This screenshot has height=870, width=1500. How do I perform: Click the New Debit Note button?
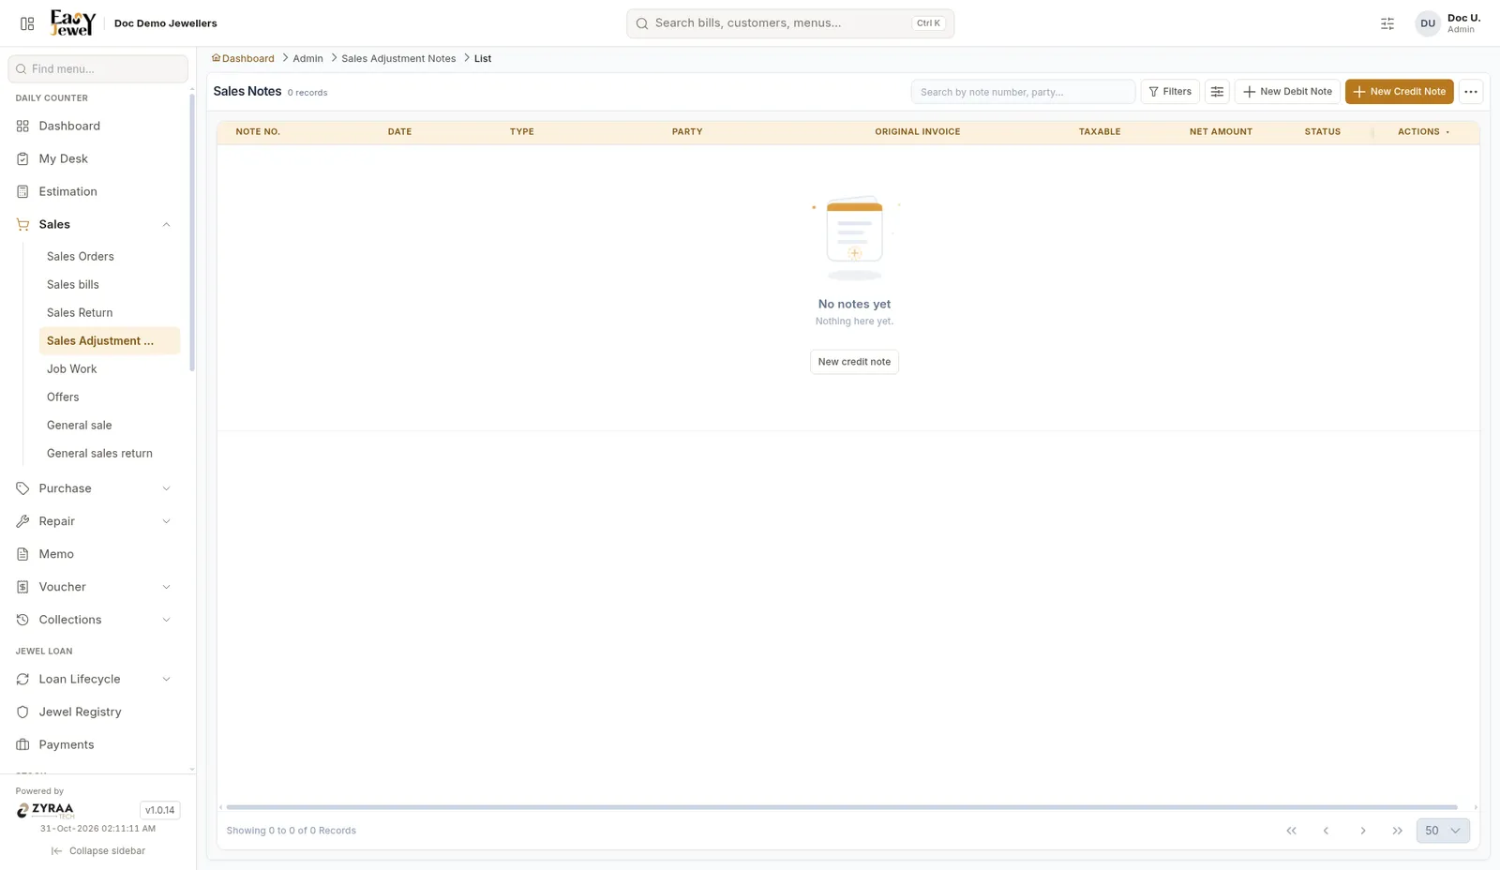(x=1287, y=92)
